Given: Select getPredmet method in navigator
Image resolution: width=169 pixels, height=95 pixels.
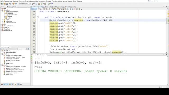Looking at the screenshot, I should coord(15,70).
